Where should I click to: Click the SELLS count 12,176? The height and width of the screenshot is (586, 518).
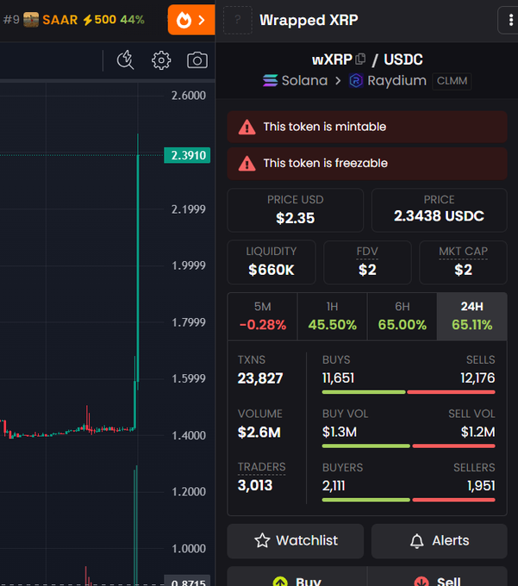(x=477, y=377)
